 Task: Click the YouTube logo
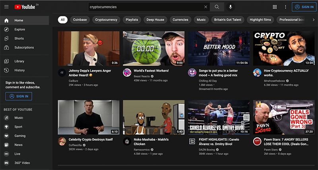click(24, 7)
